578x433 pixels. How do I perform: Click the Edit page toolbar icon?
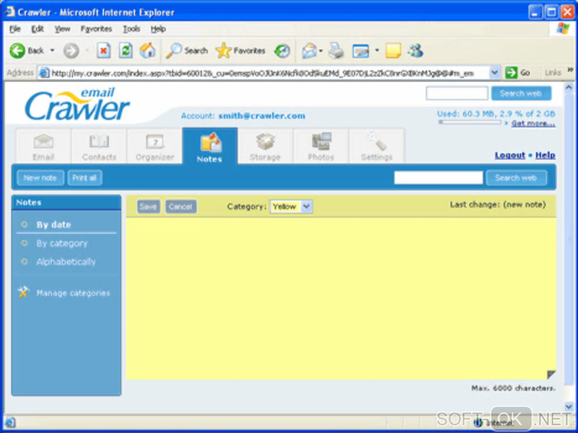pos(360,51)
